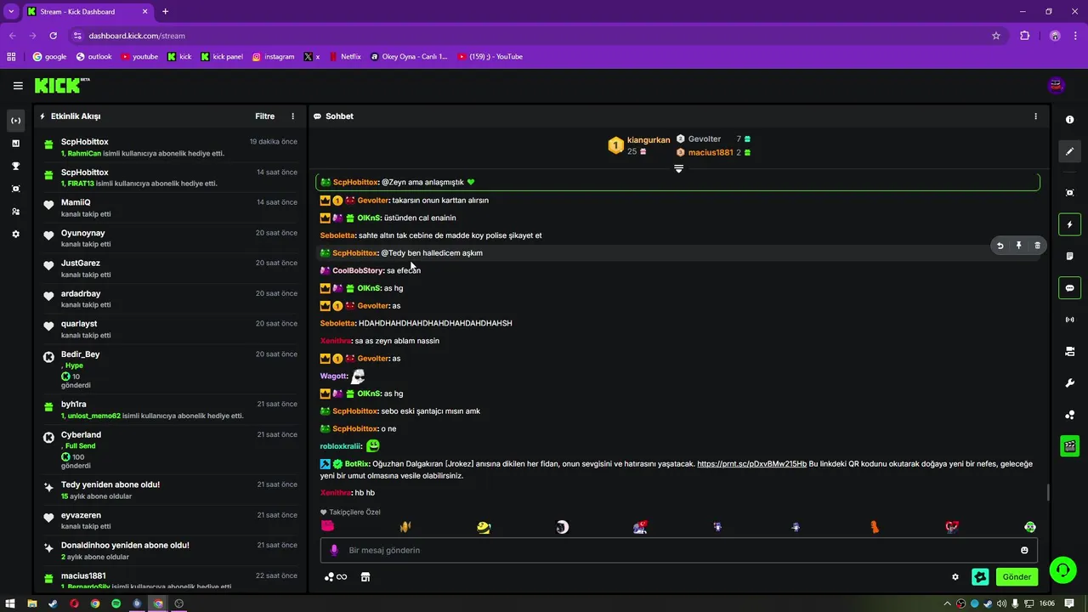
Task: Click the wrench tools icon in right sidebar
Action: click(1070, 383)
